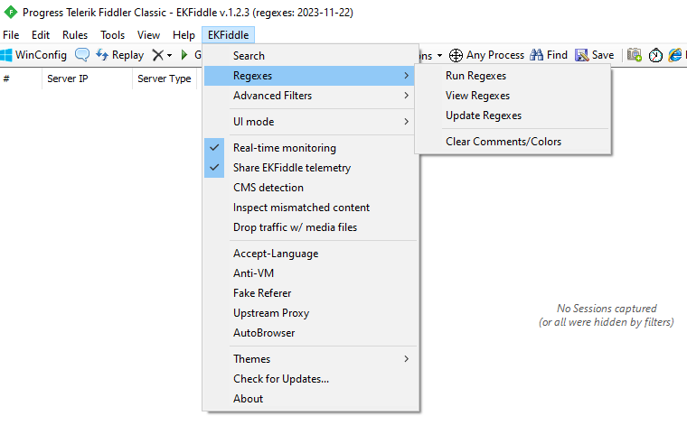
Task: Click the green Go arrow icon
Action: [184, 55]
